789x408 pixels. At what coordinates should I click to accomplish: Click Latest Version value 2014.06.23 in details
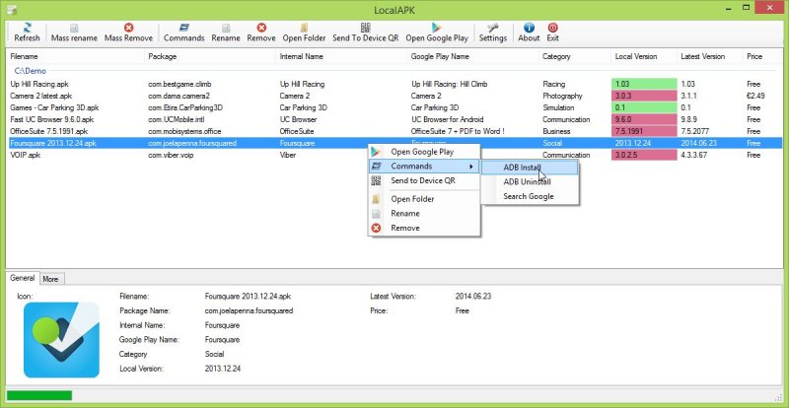[x=473, y=297]
